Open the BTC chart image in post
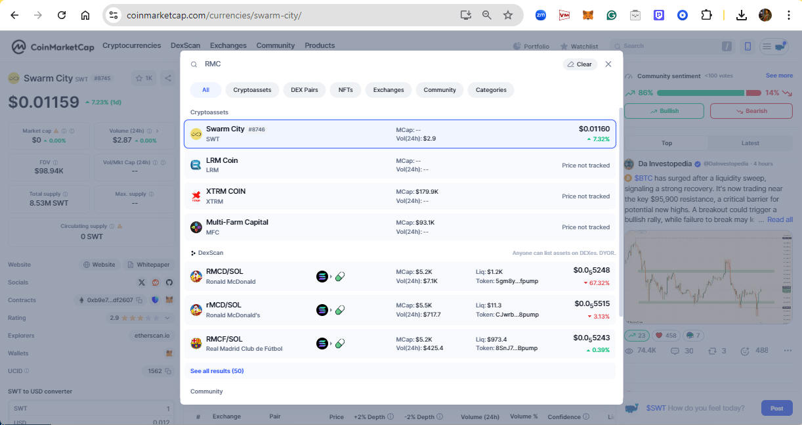 (x=709, y=276)
